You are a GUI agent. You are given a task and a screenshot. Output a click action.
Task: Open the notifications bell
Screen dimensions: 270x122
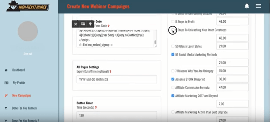point(247,6)
